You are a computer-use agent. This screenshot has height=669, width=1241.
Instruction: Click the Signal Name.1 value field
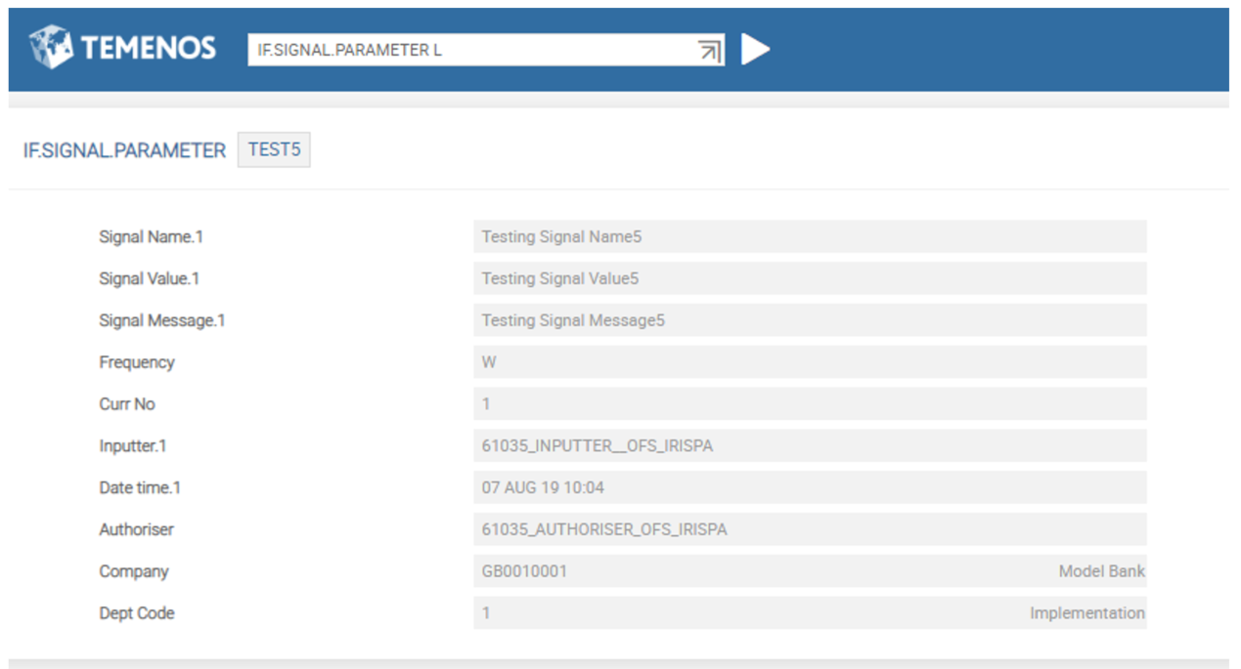point(809,236)
